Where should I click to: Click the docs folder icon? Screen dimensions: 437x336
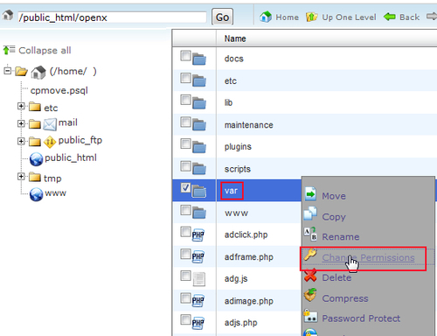coord(199,59)
